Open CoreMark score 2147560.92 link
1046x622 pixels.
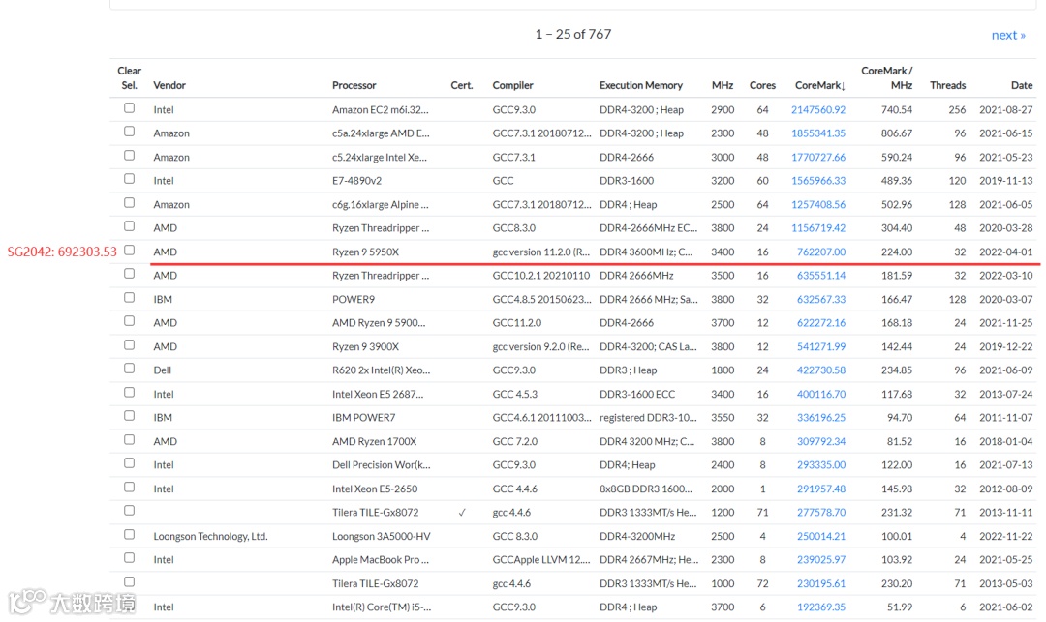click(817, 110)
